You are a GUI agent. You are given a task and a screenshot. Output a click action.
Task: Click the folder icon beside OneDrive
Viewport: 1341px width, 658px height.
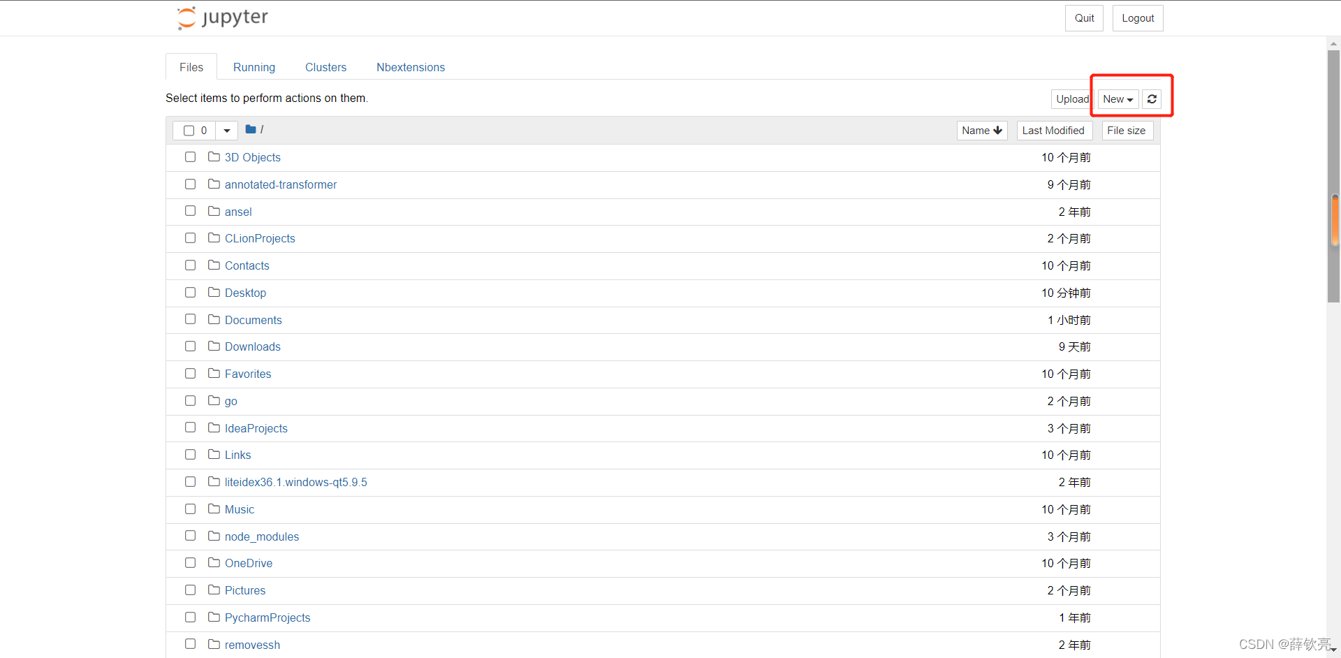(214, 563)
